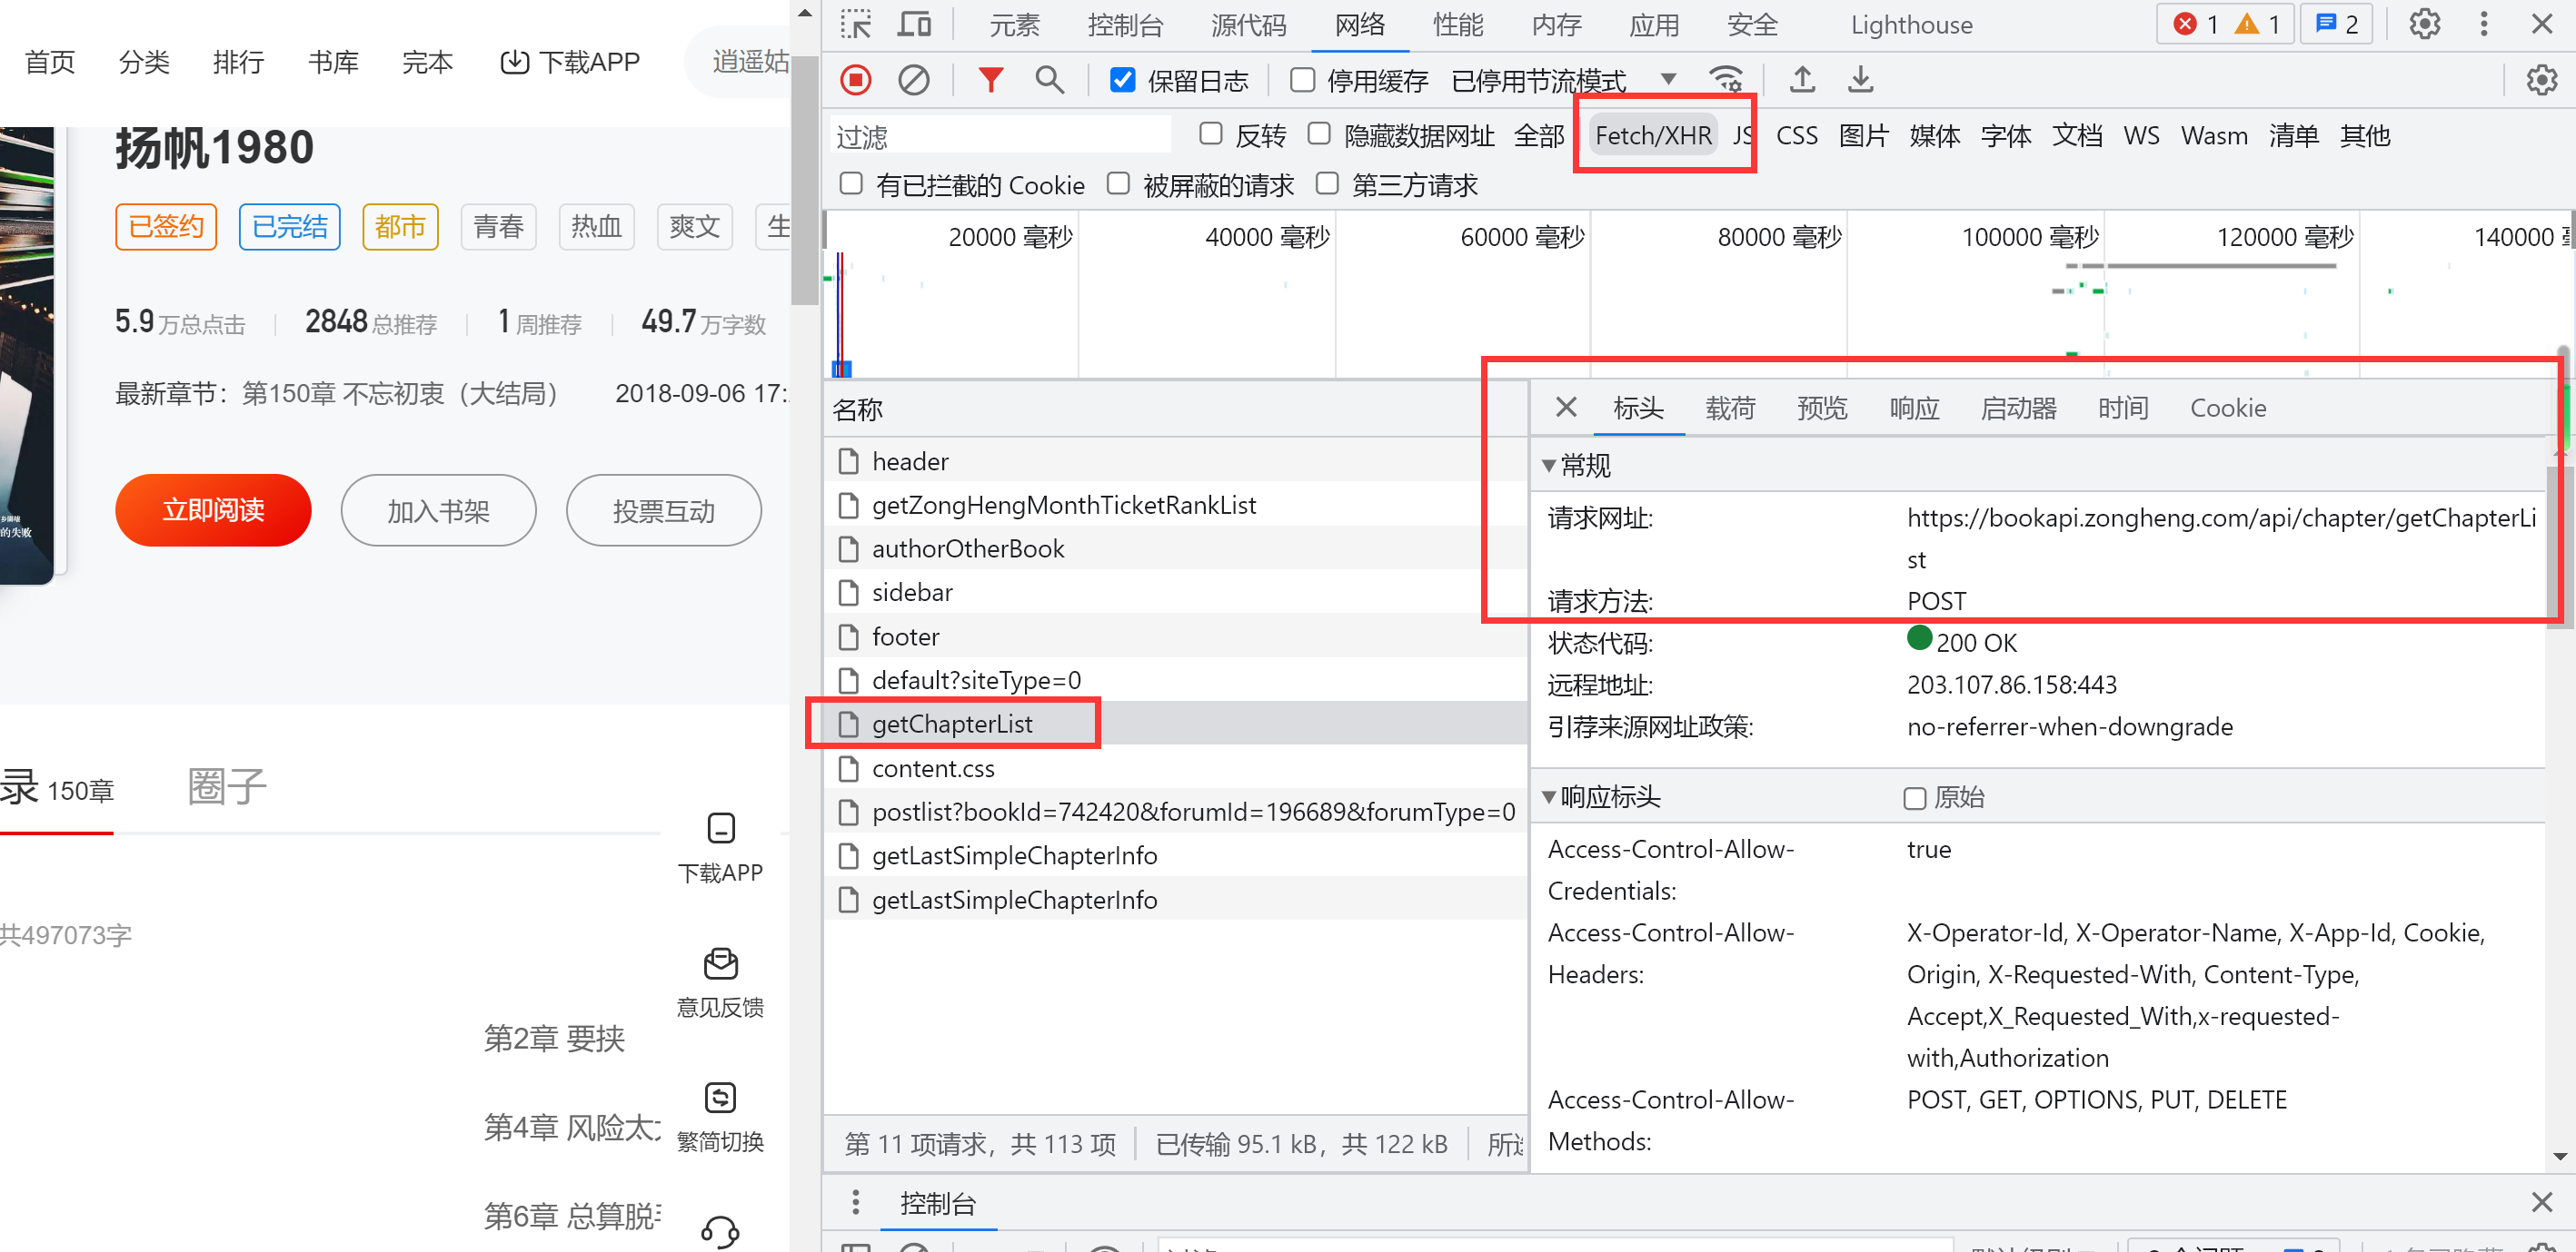Check the 第三方请求 checkbox
Screen dimensions: 2576x1252
coord(1327,184)
